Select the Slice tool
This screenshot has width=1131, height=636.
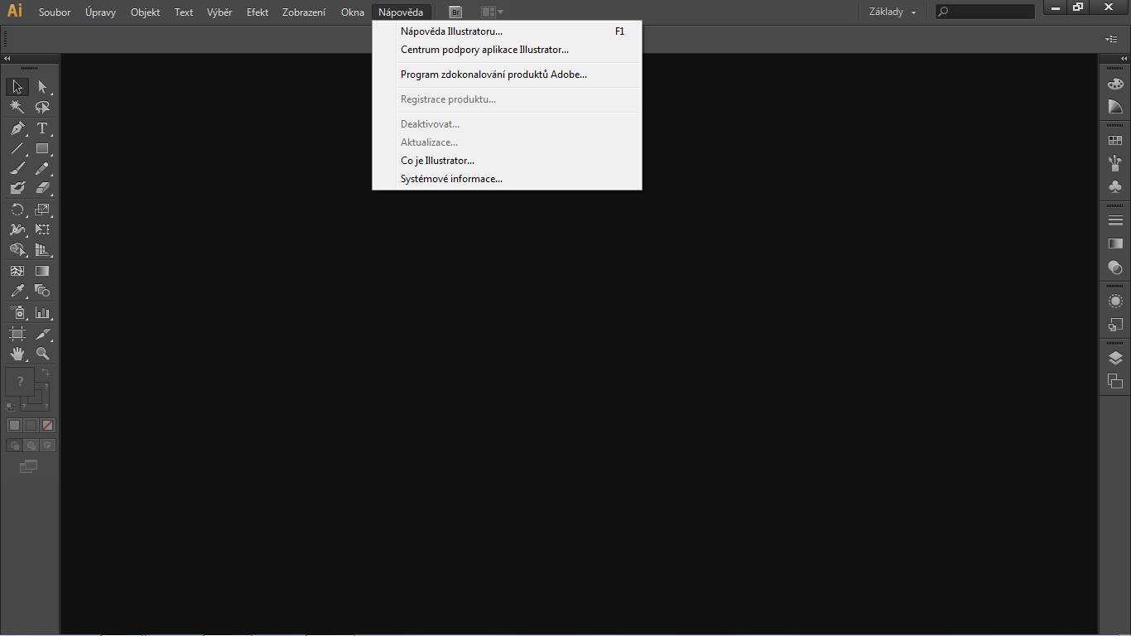(x=42, y=334)
